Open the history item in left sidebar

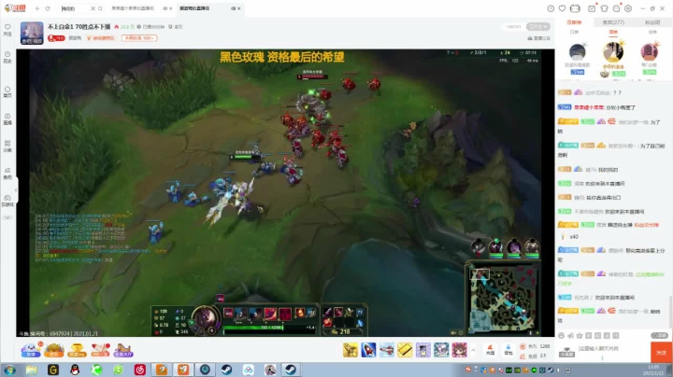pos(7,58)
